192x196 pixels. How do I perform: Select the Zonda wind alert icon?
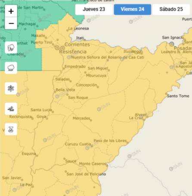[x=11, y=129]
